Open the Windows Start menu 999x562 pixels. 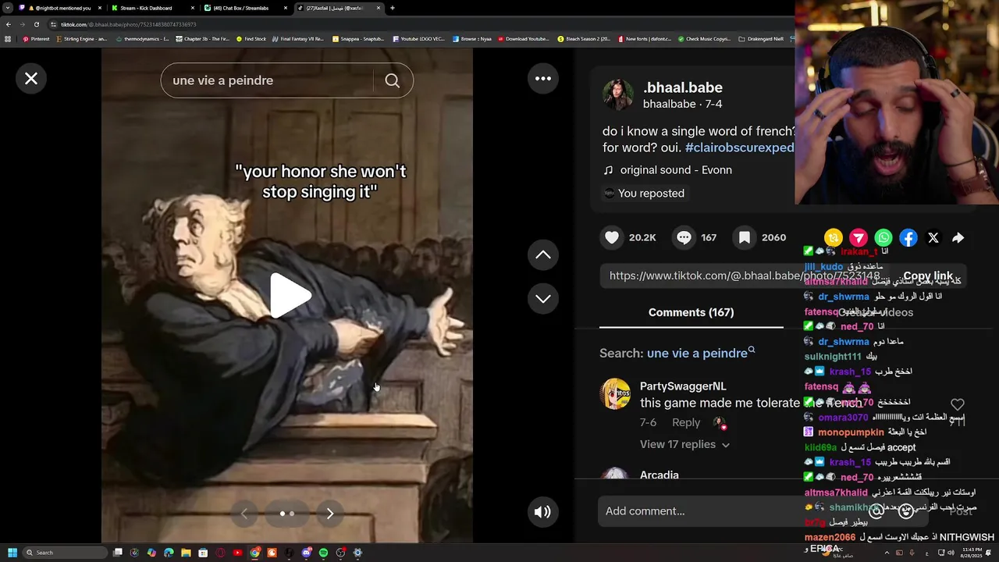12,553
